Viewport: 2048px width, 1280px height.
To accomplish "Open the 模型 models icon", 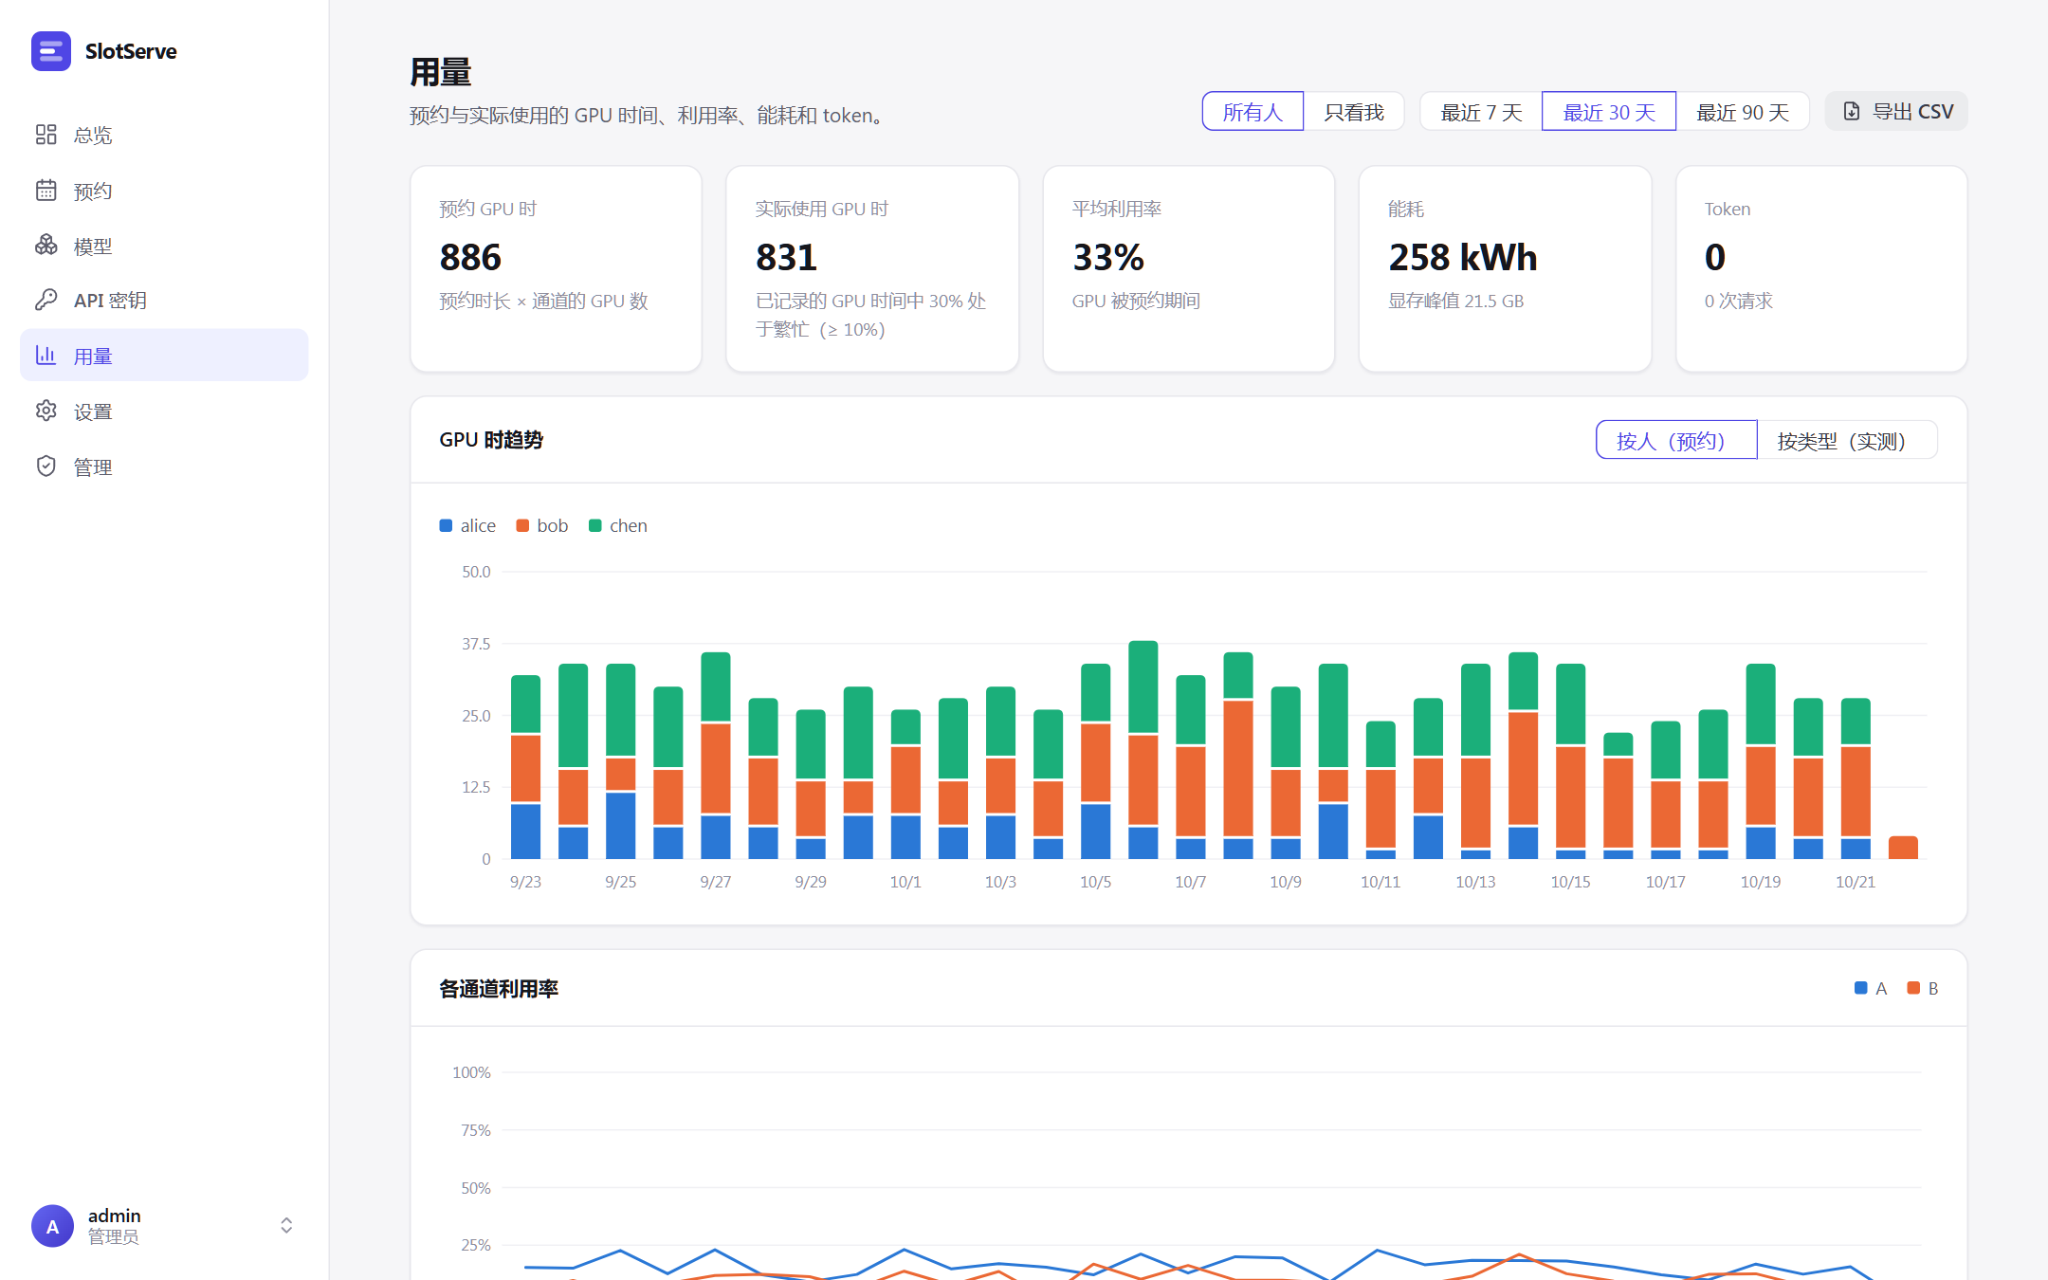I will coord(46,246).
